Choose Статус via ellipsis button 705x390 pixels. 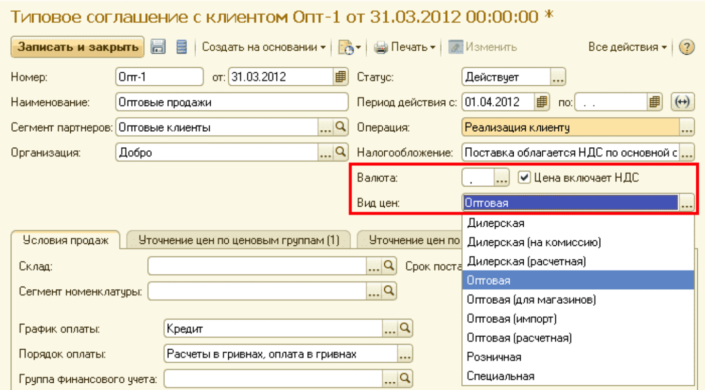[558, 77]
